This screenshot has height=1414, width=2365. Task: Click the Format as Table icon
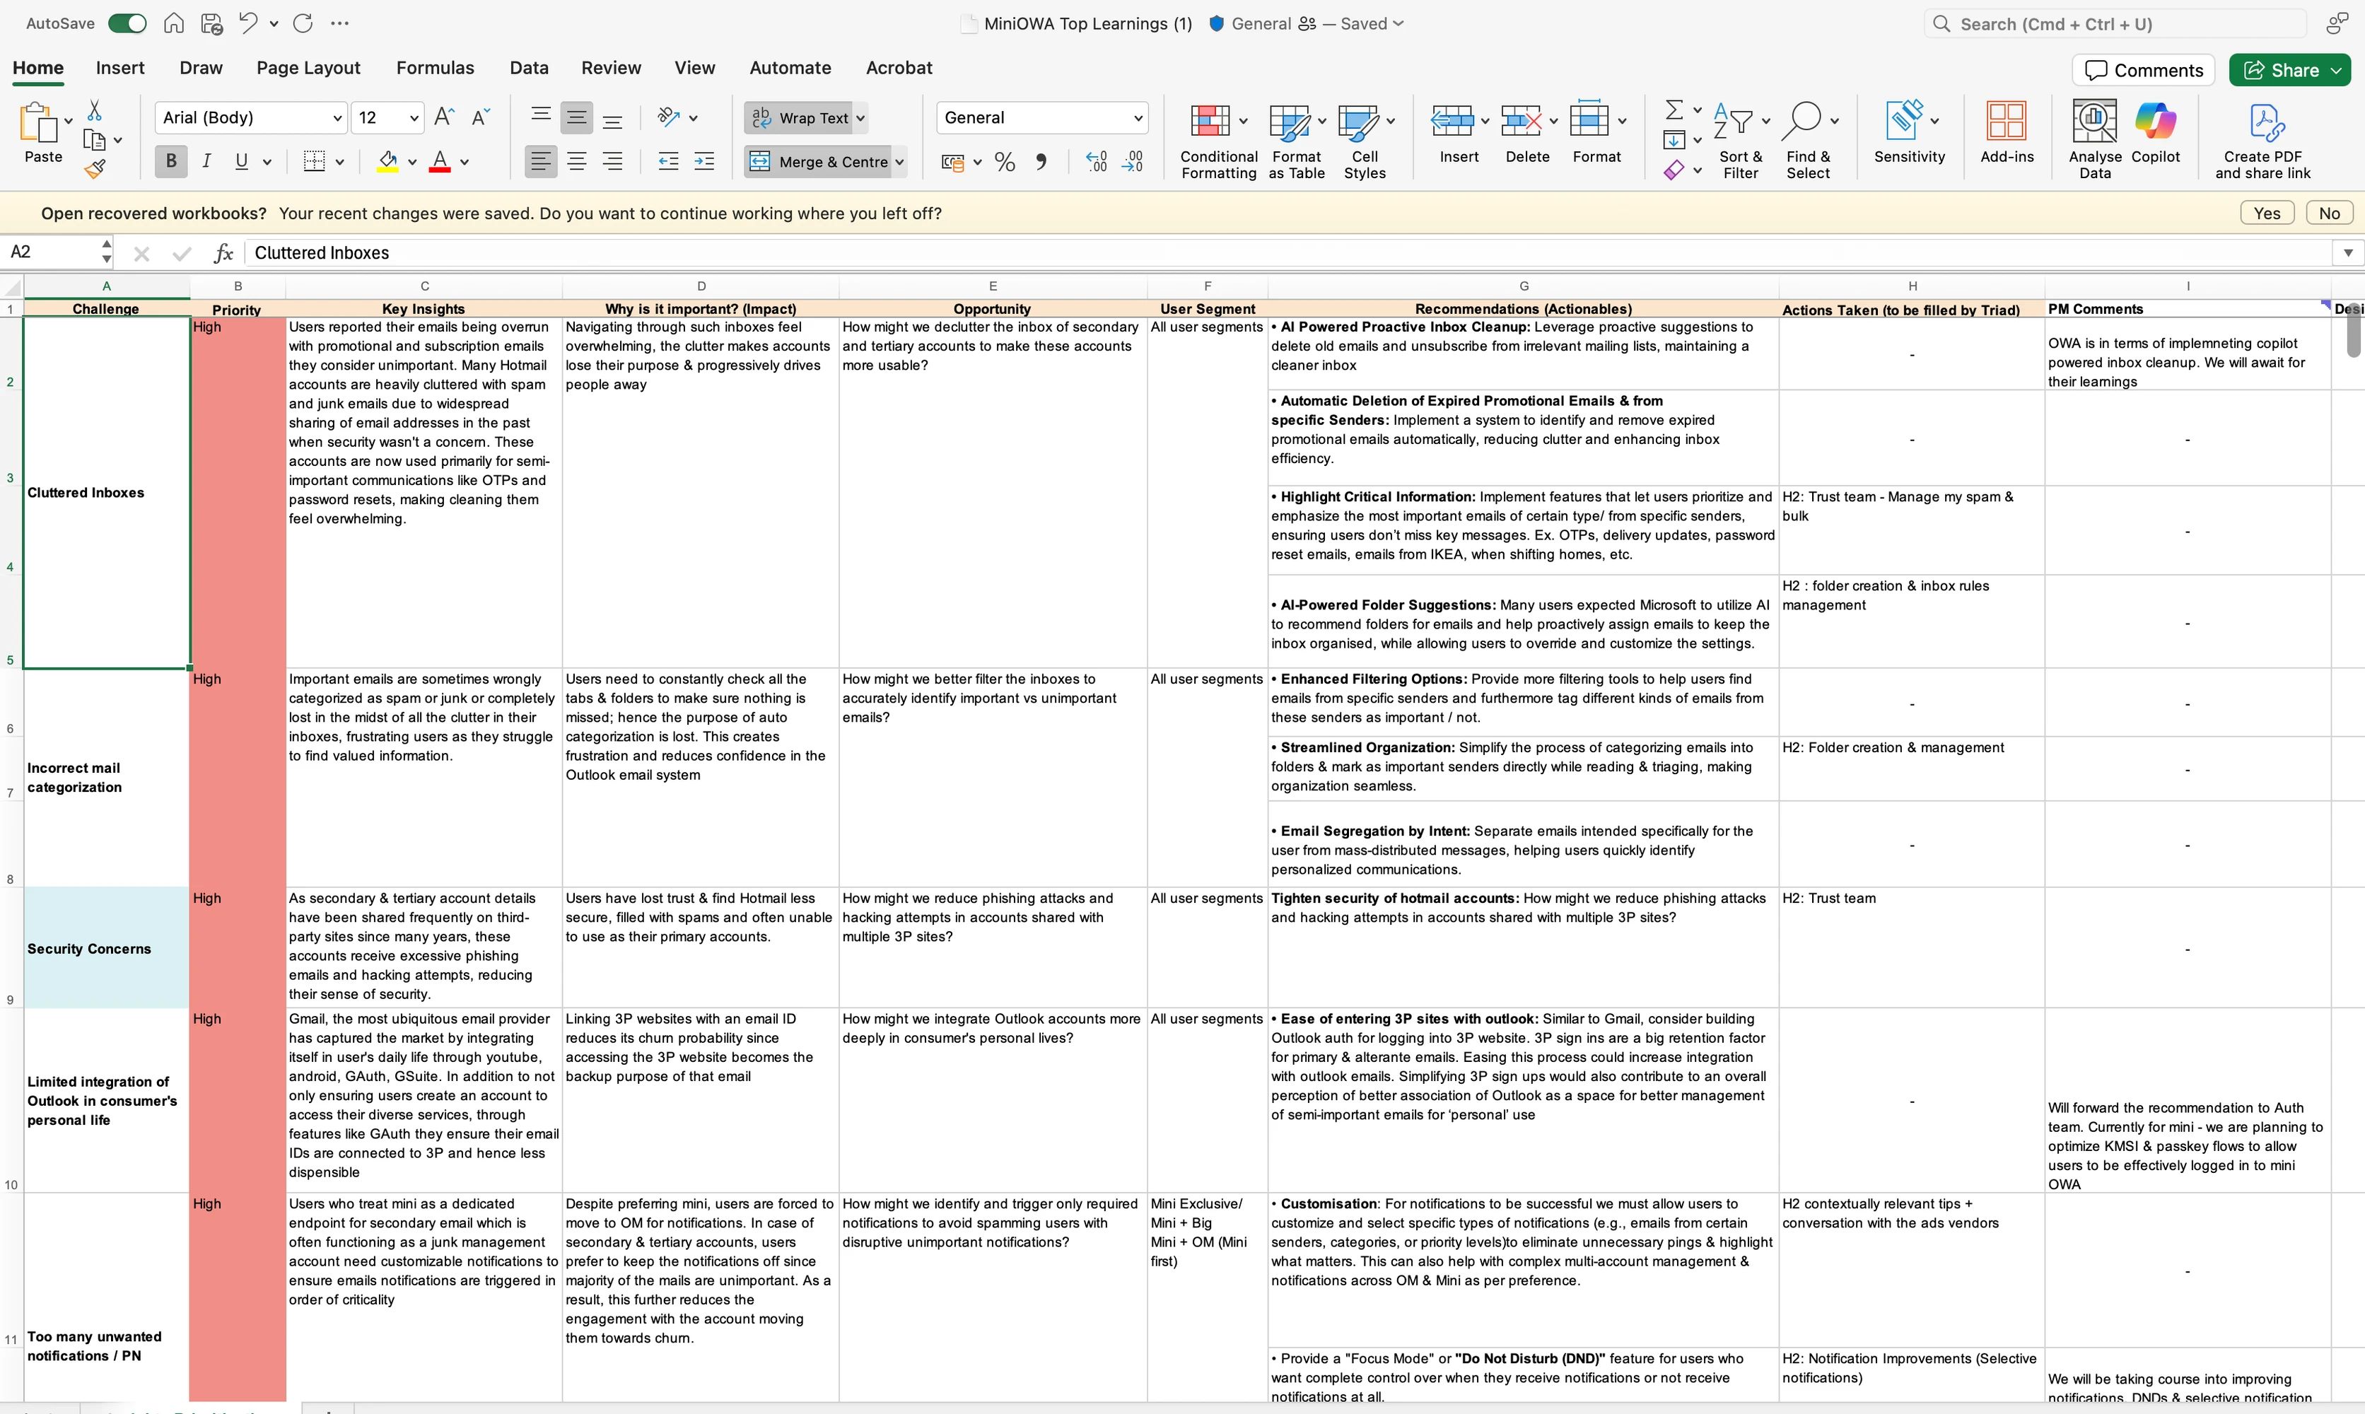pos(1289,121)
